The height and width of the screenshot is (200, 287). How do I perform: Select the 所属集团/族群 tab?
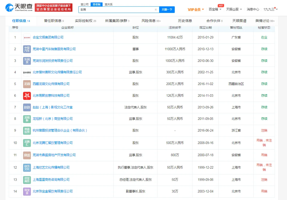click(117, 21)
